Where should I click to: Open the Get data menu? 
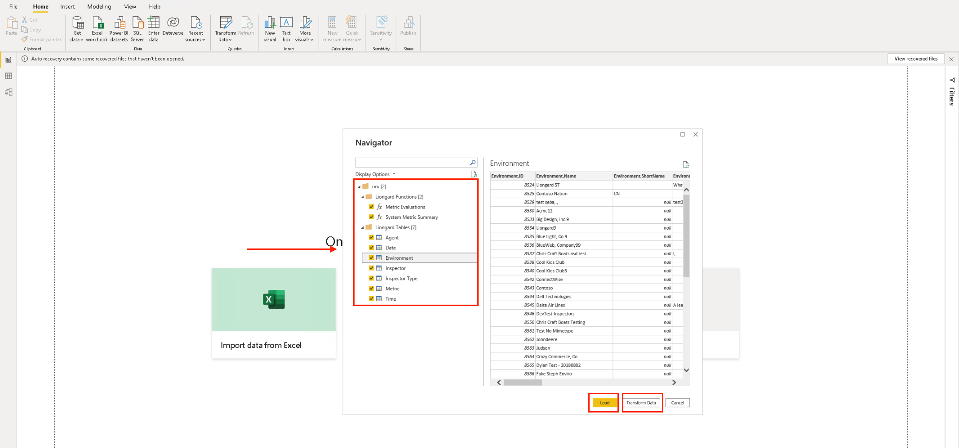[x=77, y=29]
